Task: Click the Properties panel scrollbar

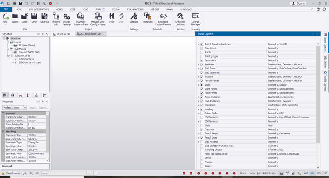Action: (48, 134)
